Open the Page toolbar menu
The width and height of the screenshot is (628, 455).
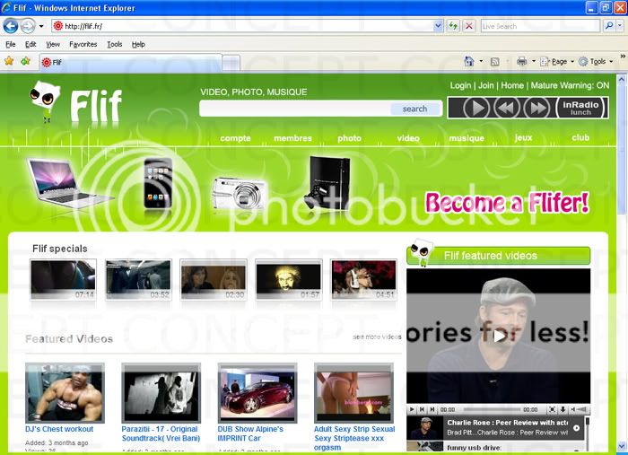(557, 61)
